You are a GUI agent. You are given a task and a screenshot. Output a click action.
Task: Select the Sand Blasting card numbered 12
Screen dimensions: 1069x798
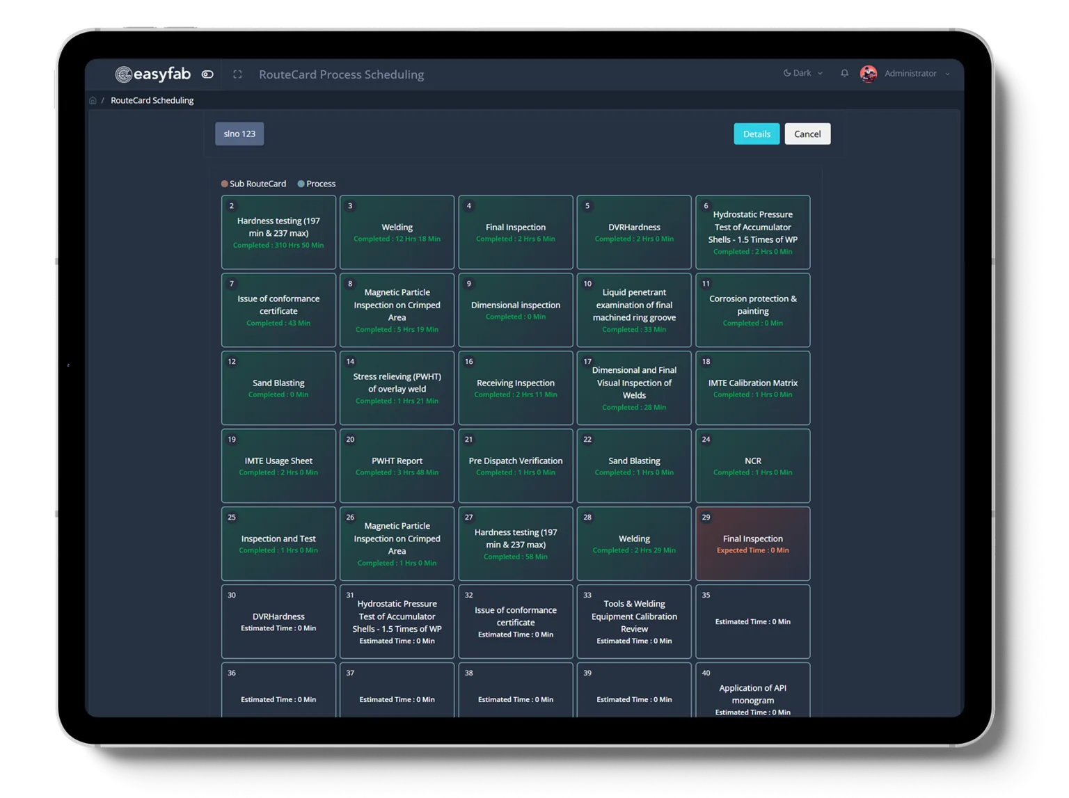(x=278, y=388)
